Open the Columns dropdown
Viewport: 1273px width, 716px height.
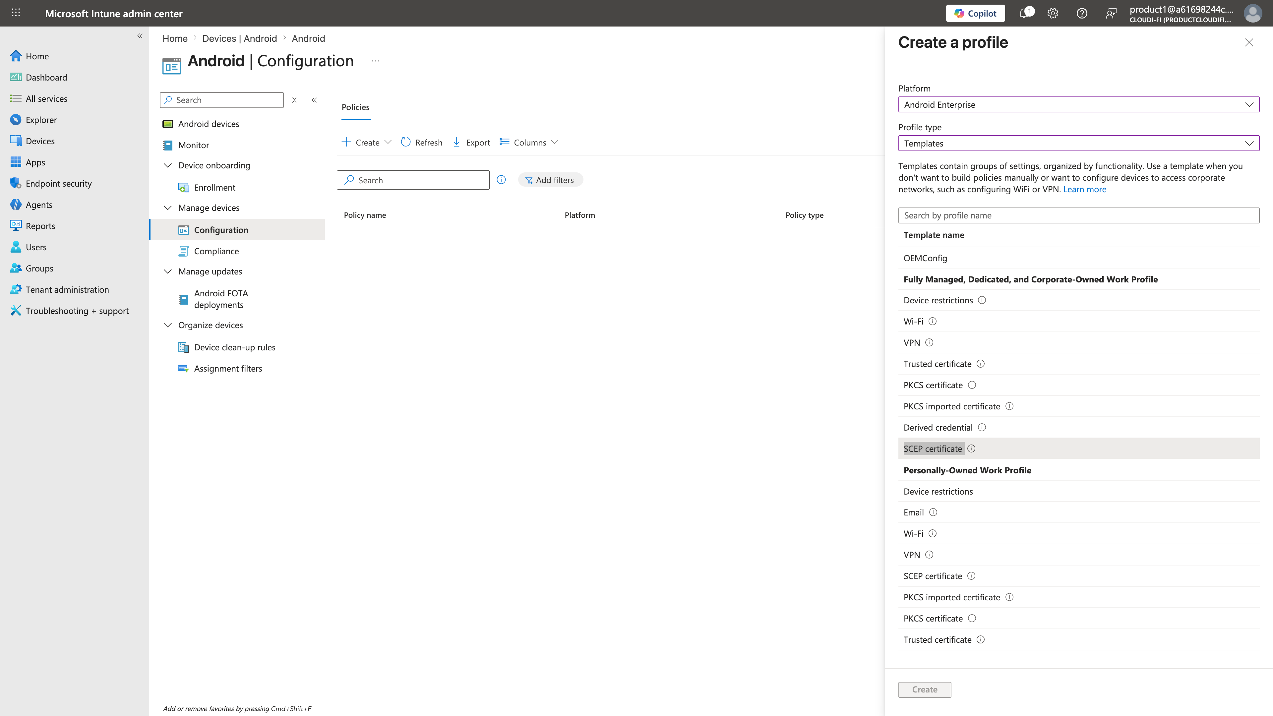[529, 143]
